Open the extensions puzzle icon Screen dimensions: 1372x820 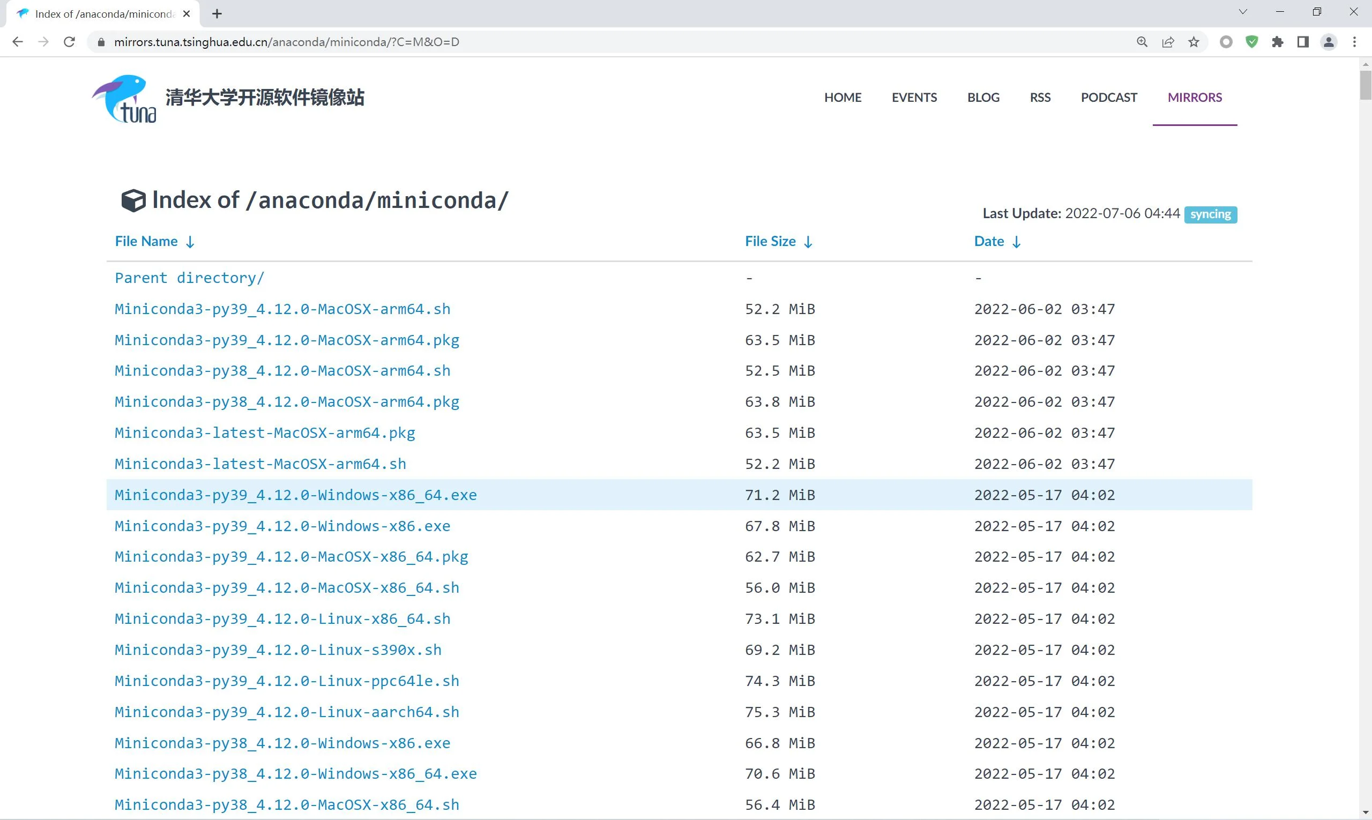tap(1277, 42)
